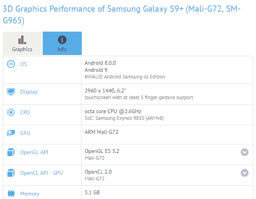Switch to the Graphics tab
Image resolution: width=256 pixels, height=199 pixels.
tap(22, 43)
